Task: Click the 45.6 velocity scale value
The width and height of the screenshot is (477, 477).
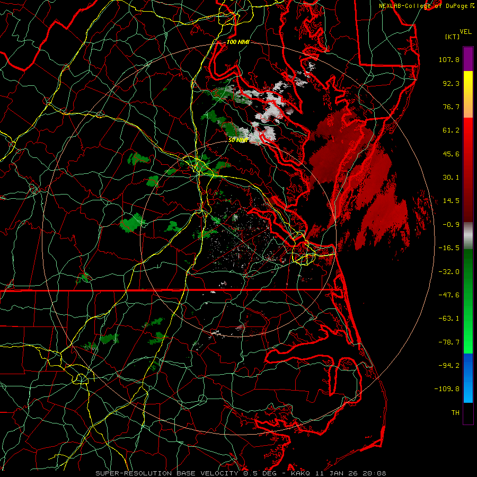Action: [x=451, y=154]
